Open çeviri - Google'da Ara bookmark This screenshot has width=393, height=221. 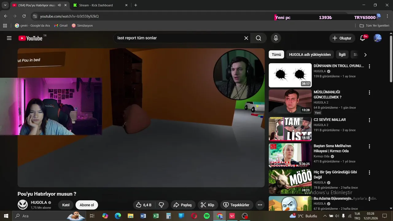pyautogui.click(x=32, y=25)
